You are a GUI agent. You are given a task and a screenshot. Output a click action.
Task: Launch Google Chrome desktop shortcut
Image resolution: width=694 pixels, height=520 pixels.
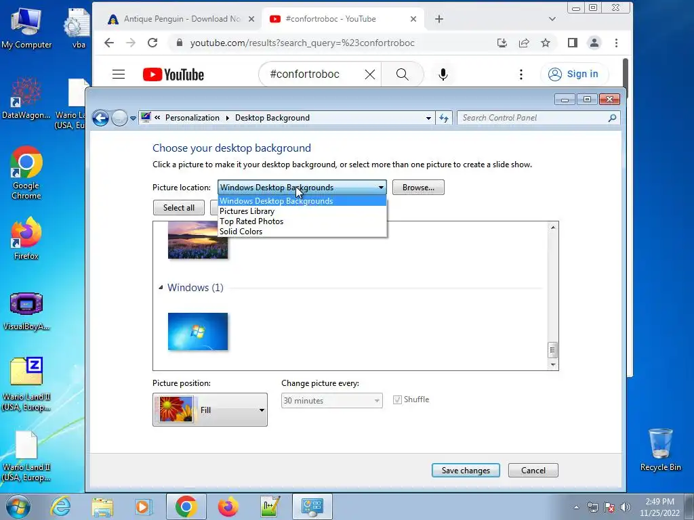click(26, 173)
